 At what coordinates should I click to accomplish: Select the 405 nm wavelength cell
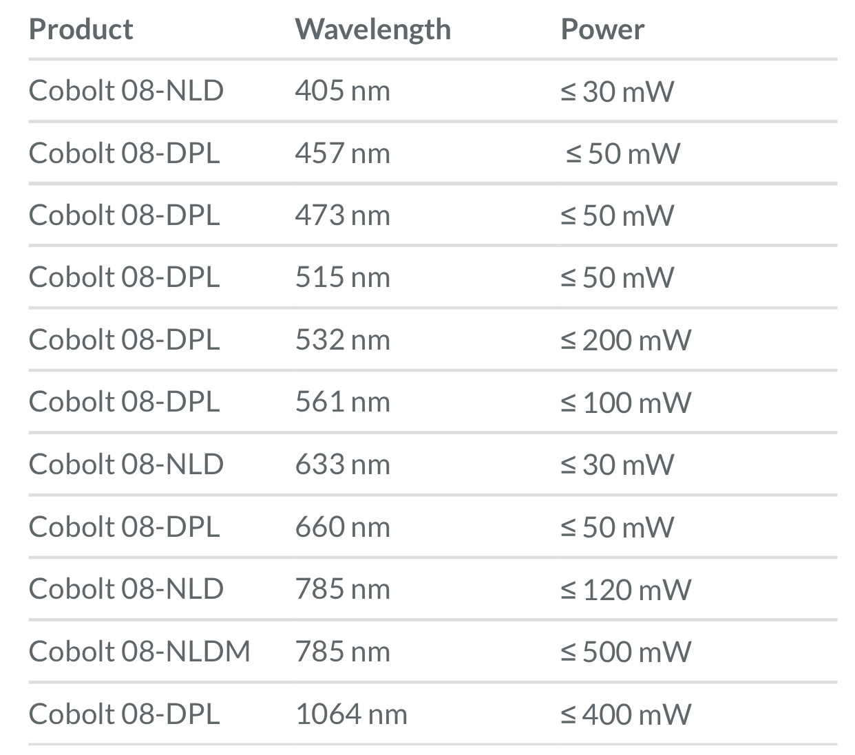click(x=342, y=91)
